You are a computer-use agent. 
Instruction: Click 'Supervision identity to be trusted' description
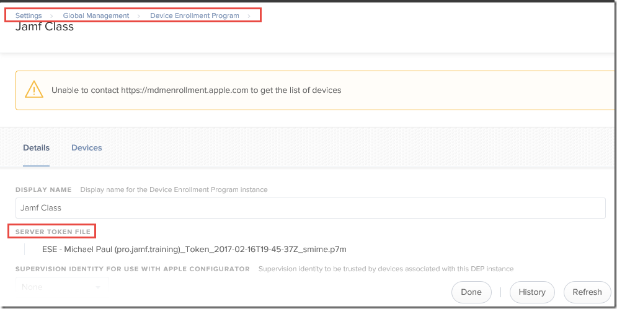click(386, 269)
